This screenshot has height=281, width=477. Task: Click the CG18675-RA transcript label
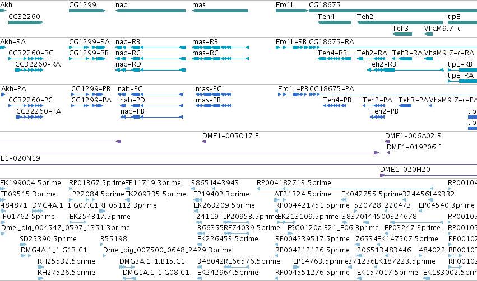pos(332,42)
